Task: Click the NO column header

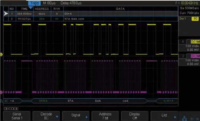Action: 12,9
